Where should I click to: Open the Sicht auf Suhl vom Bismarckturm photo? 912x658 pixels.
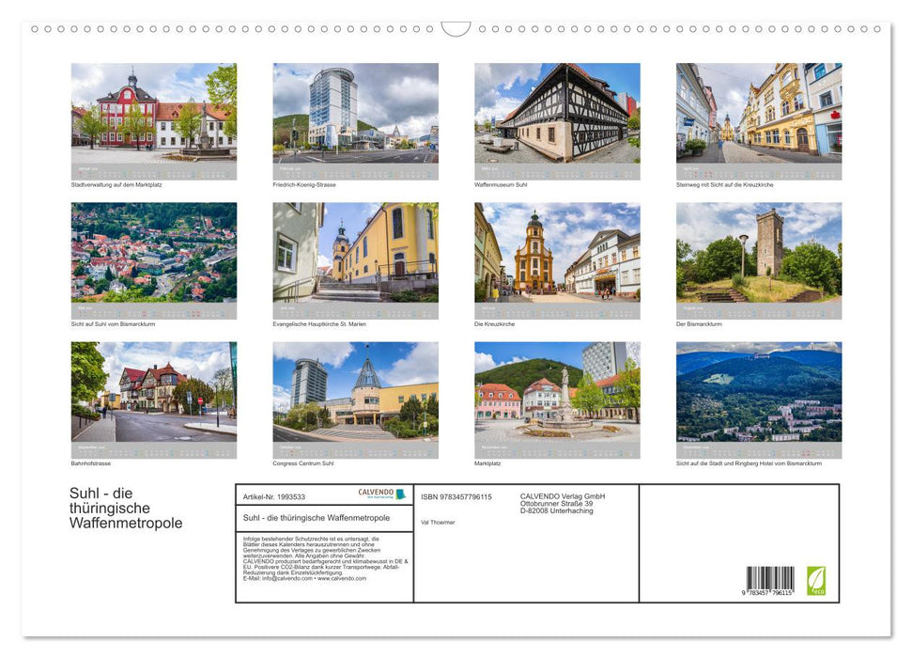click(x=153, y=257)
